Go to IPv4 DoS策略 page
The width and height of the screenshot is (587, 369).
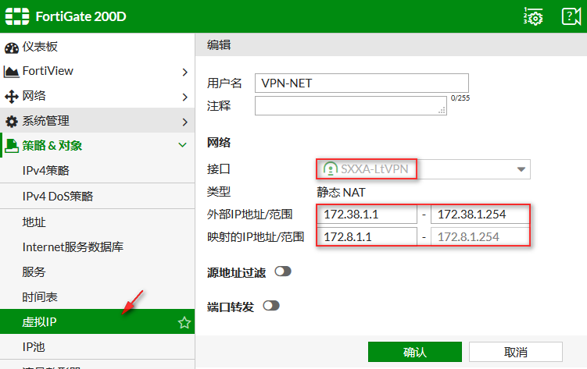[98, 196]
